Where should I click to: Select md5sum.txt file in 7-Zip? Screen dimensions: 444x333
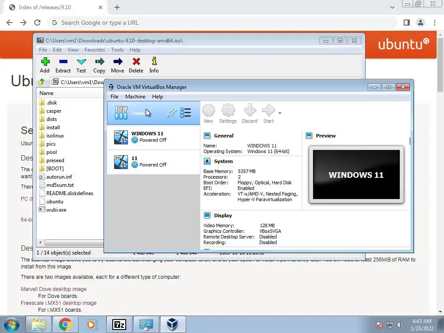(56, 185)
